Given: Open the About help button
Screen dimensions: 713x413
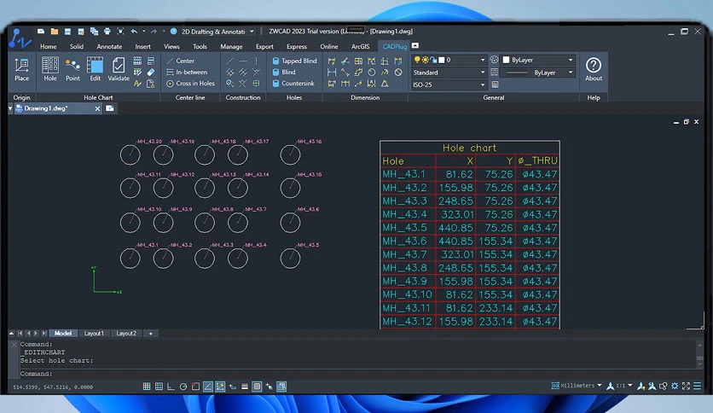Looking at the screenshot, I should click(x=594, y=69).
